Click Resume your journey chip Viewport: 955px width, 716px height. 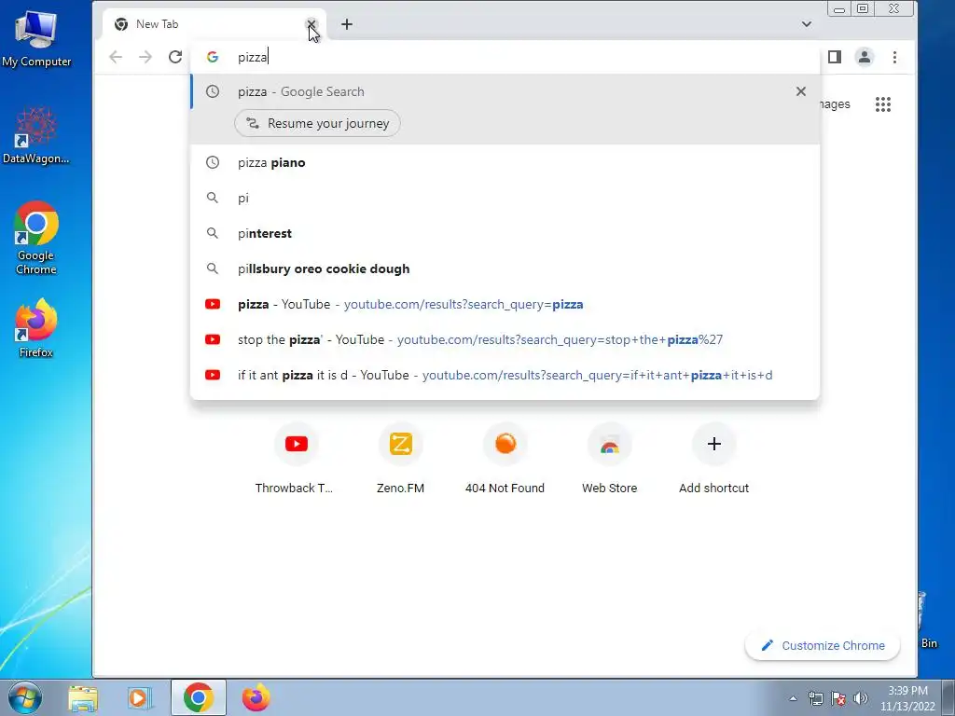point(317,123)
